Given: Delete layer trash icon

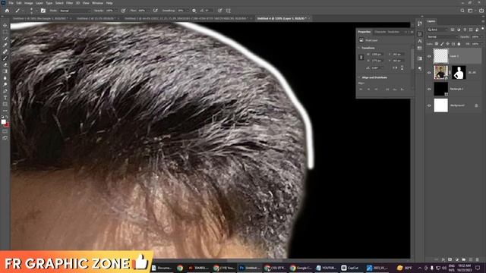Looking at the screenshot, I should pyautogui.click(x=478, y=259).
